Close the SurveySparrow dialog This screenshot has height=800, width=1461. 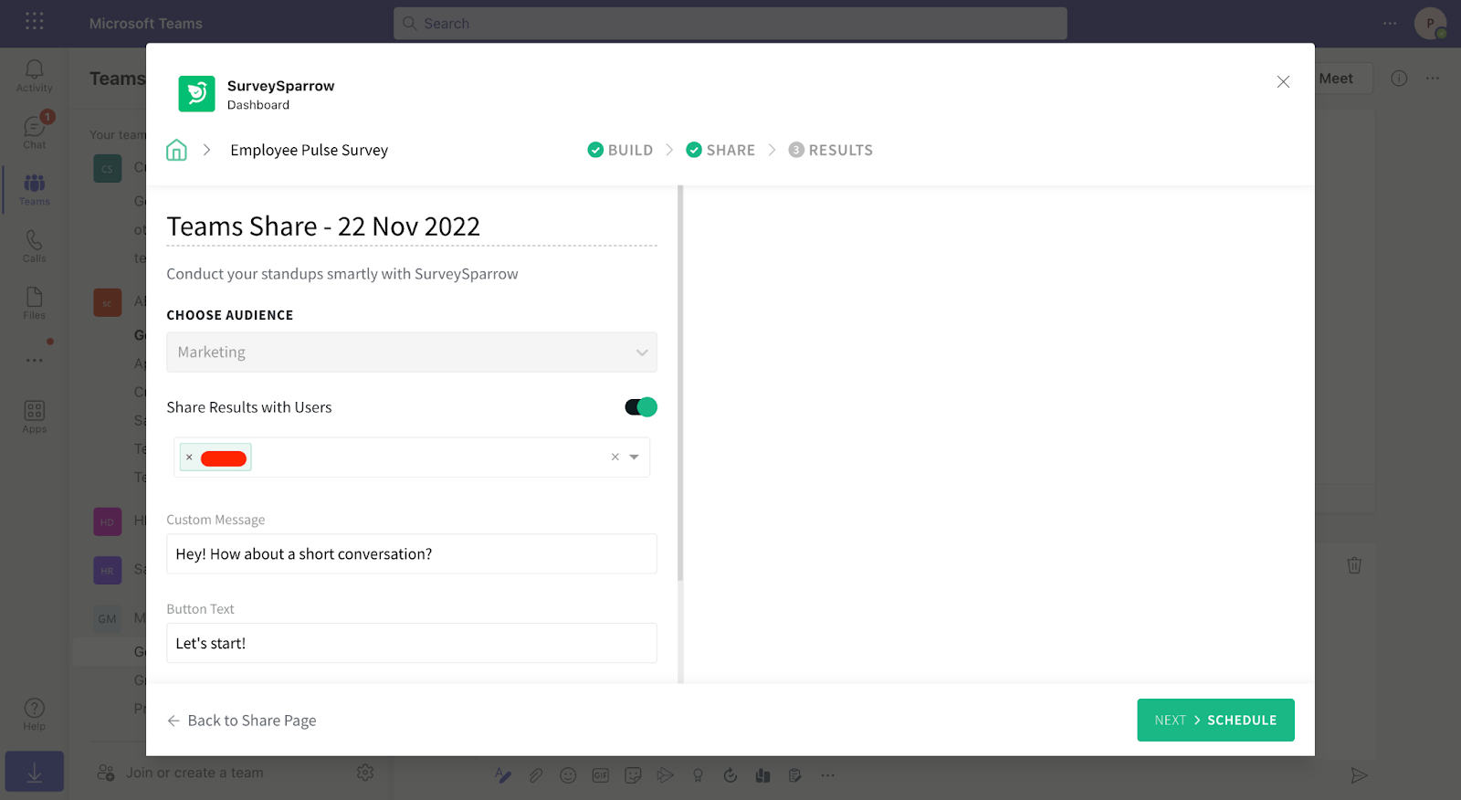[x=1283, y=82]
